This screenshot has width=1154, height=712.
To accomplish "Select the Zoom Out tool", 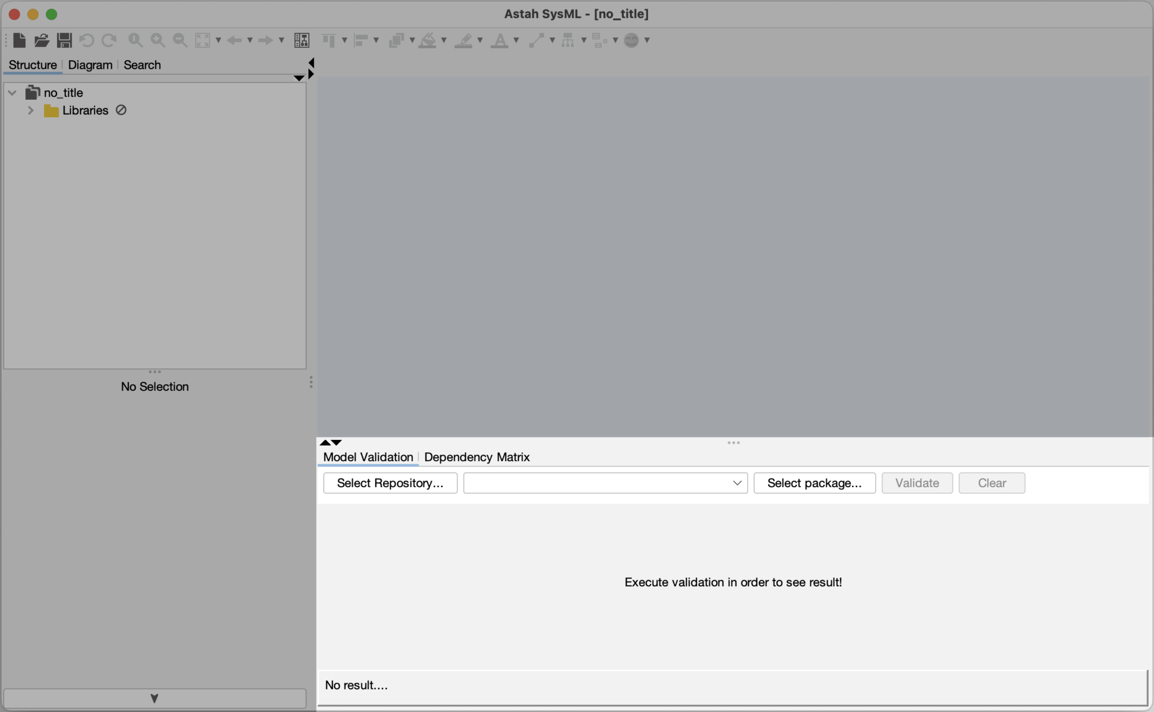I will [x=179, y=40].
